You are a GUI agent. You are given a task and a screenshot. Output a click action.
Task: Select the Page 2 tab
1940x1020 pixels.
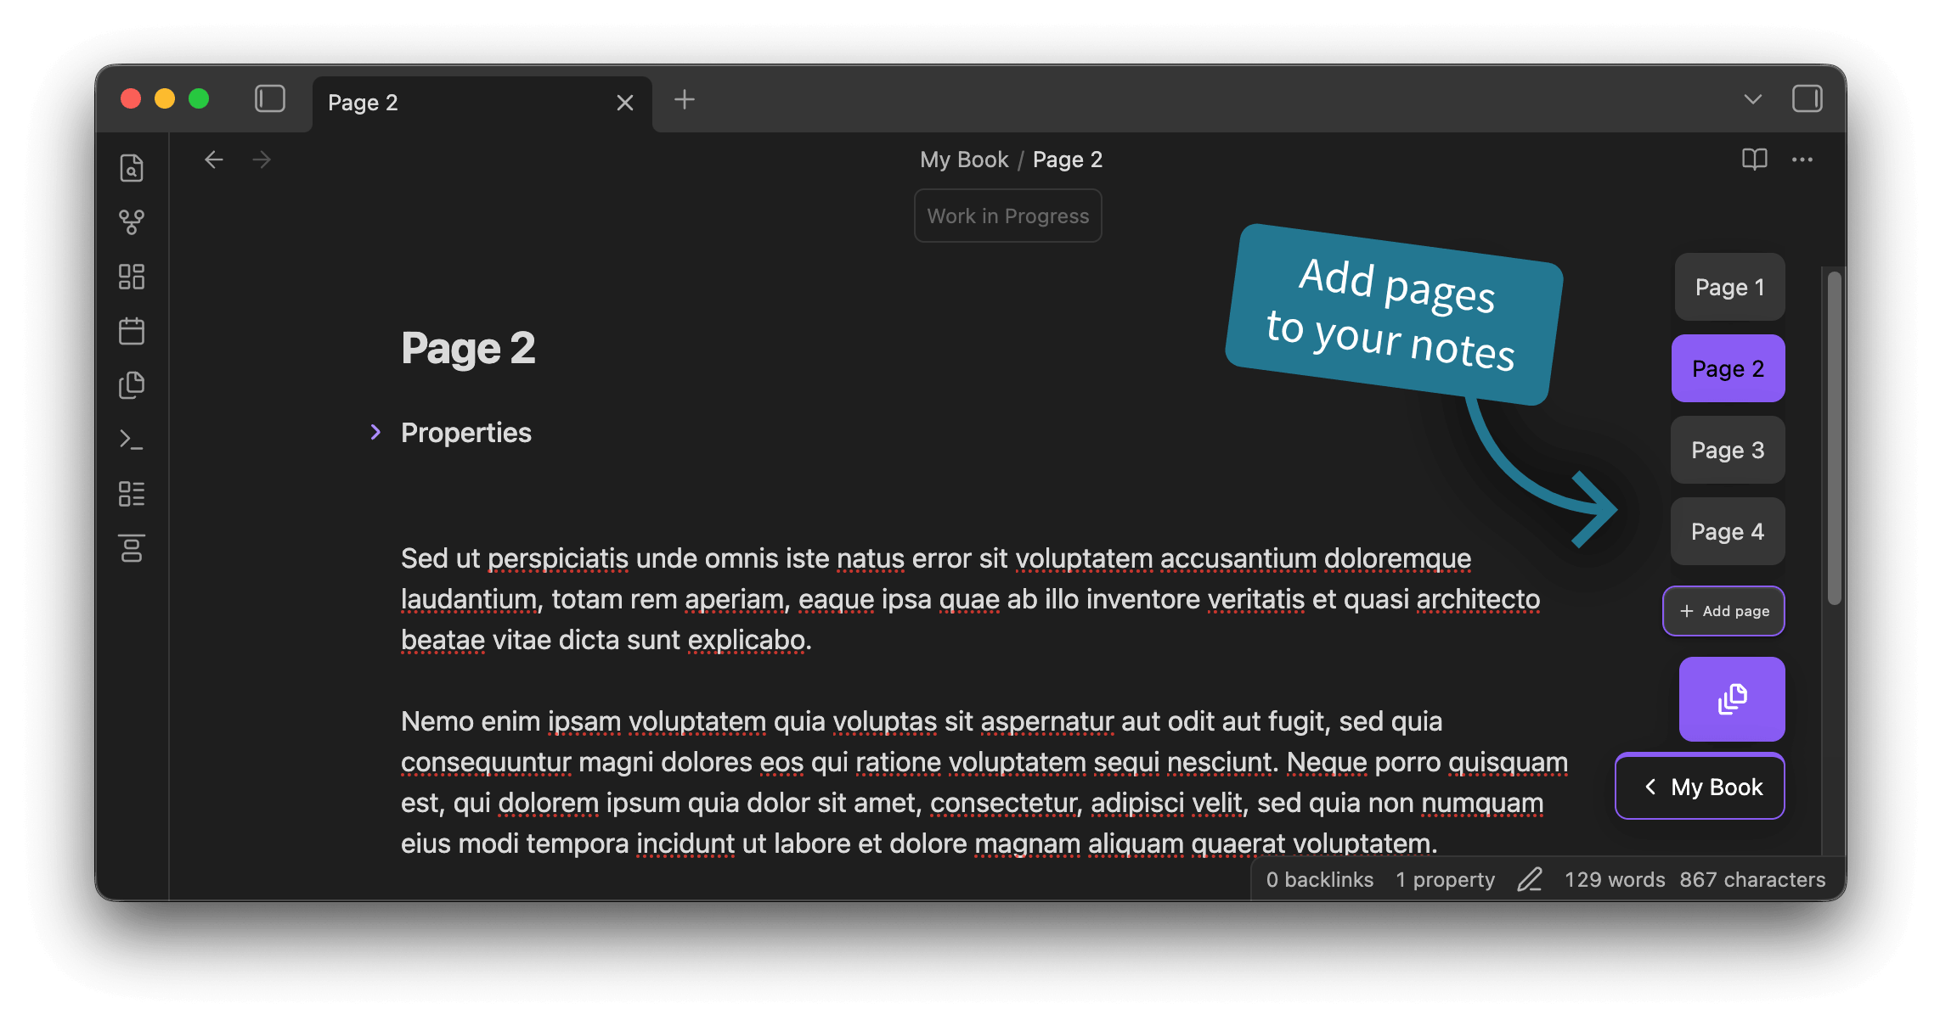coord(482,104)
